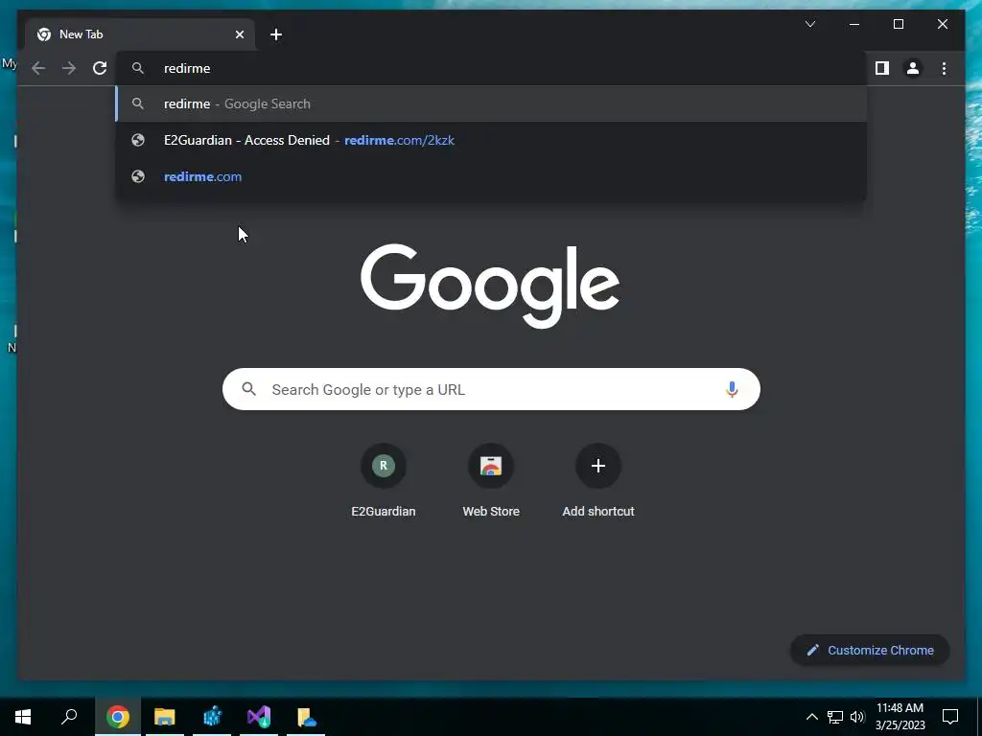Viewport: 982px width, 736px height.
Task: Start voice search with microphone icon
Action: [x=732, y=389]
